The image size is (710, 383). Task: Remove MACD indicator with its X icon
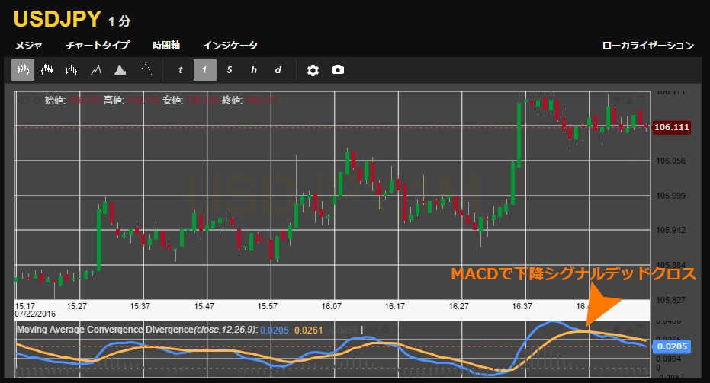click(397, 330)
